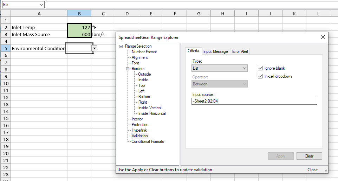Toggle the Ignore blank checkbox
Image resolution: width=338 pixels, height=181 pixels.
click(x=260, y=68)
